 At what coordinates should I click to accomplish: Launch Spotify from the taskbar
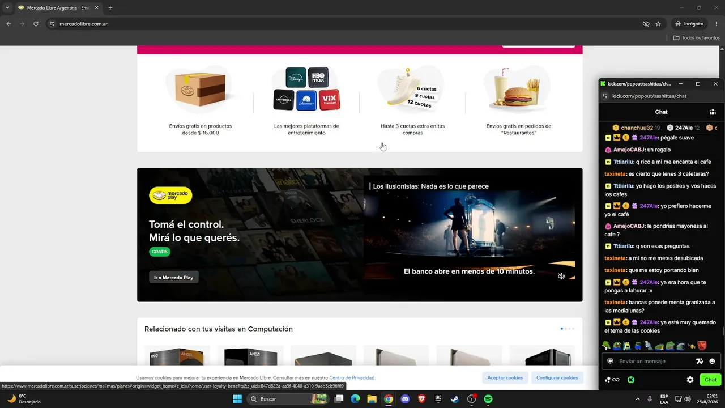[488, 399]
